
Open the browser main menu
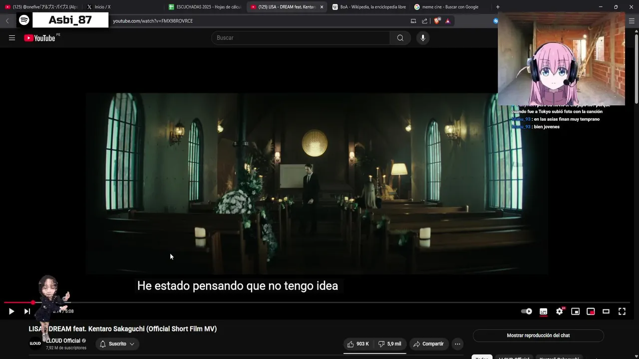click(x=632, y=21)
